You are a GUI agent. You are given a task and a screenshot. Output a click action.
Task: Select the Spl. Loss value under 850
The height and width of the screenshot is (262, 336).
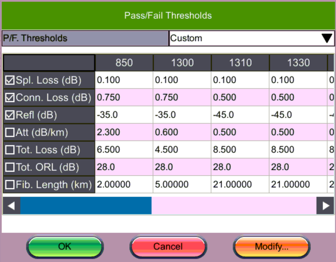(x=124, y=80)
